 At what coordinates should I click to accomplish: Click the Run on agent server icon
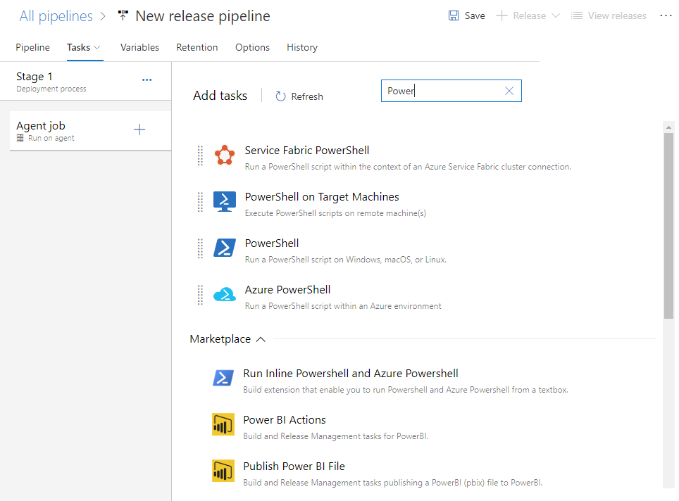pos(20,138)
